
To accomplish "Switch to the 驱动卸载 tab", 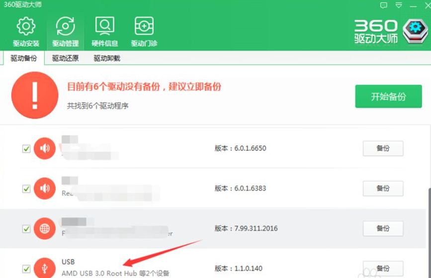I will click(x=106, y=58).
